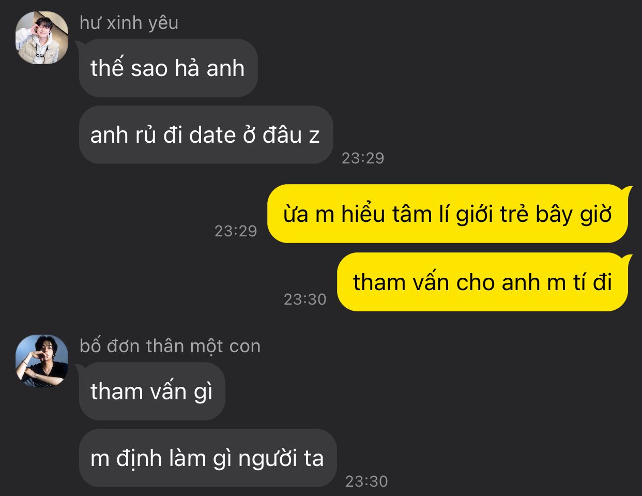The image size is (642, 496).
Task: Select message bubble thế sao hả anh
Action: [168, 68]
